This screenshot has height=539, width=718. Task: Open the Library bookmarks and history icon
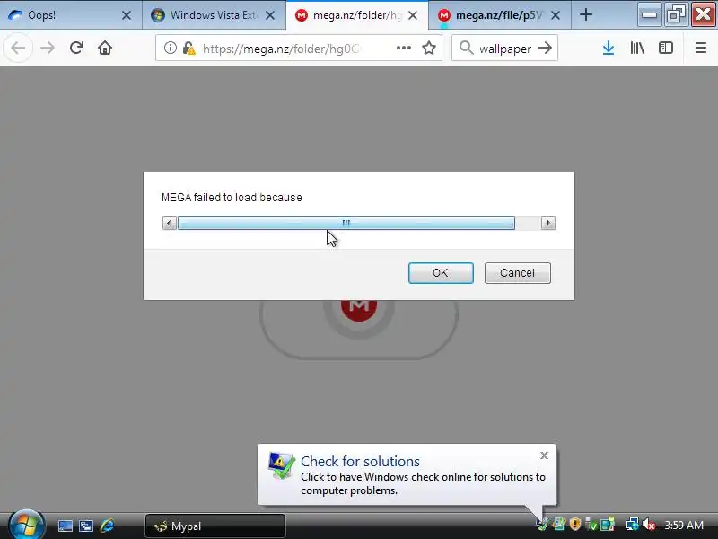pos(637,48)
